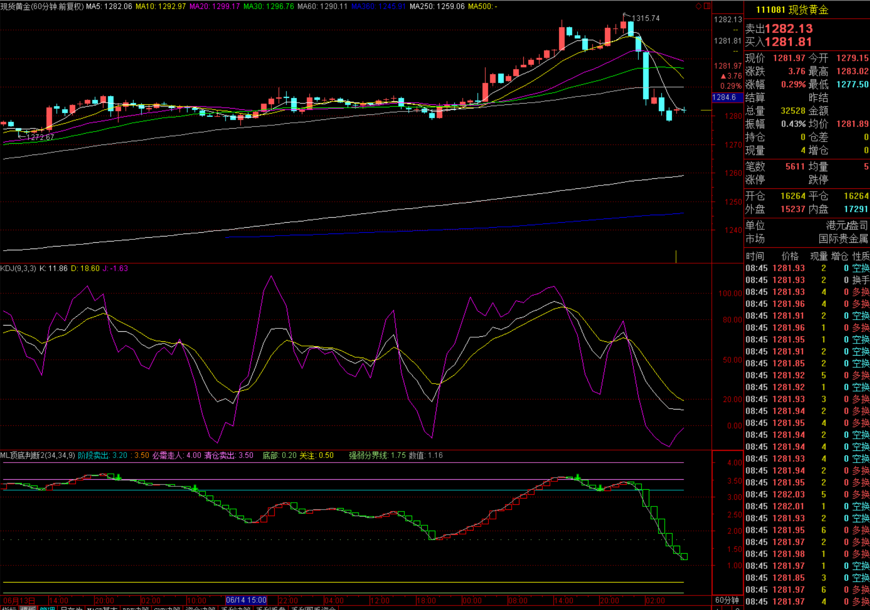Image resolution: width=870 pixels, height=610 pixels.
Task: Click the 涨幅 0.29% value
Action: point(793,84)
